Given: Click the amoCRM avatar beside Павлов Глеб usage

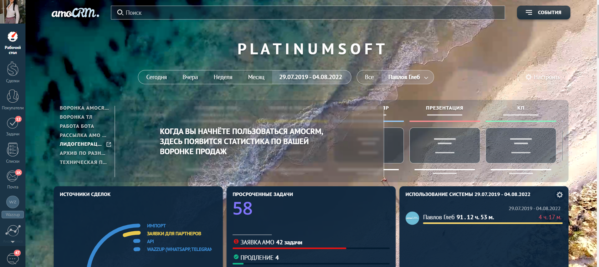Looking at the screenshot, I should [x=413, y=218].
